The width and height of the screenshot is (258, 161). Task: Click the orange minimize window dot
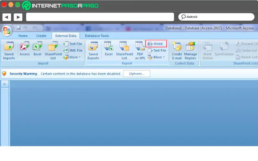coord(11,5)
